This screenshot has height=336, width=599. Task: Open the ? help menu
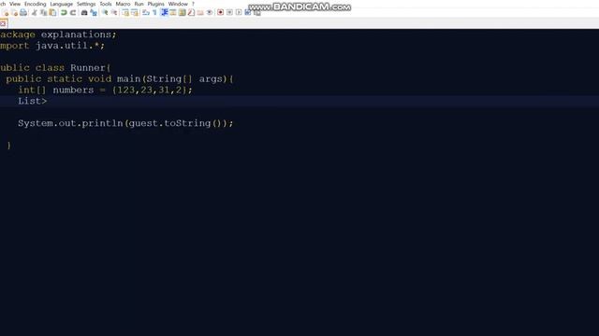pos(193,4)
